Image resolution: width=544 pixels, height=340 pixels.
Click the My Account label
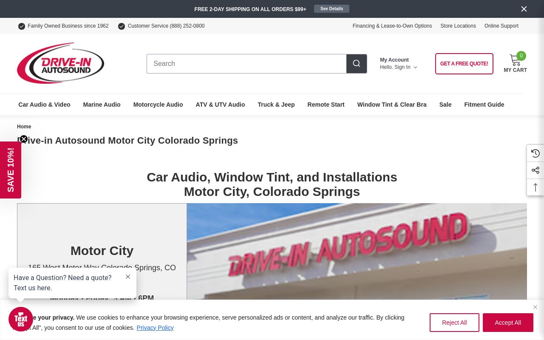[394, 60]
